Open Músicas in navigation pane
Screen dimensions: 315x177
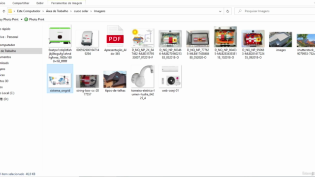point(2,75)
